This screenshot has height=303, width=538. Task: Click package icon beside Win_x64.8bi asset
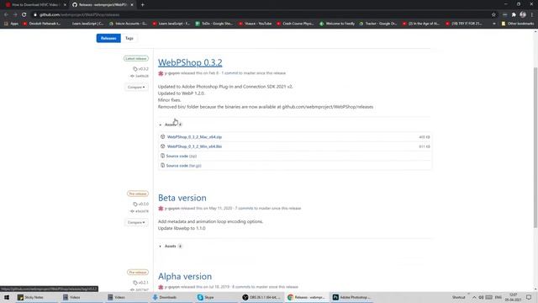tap(162, 146)
